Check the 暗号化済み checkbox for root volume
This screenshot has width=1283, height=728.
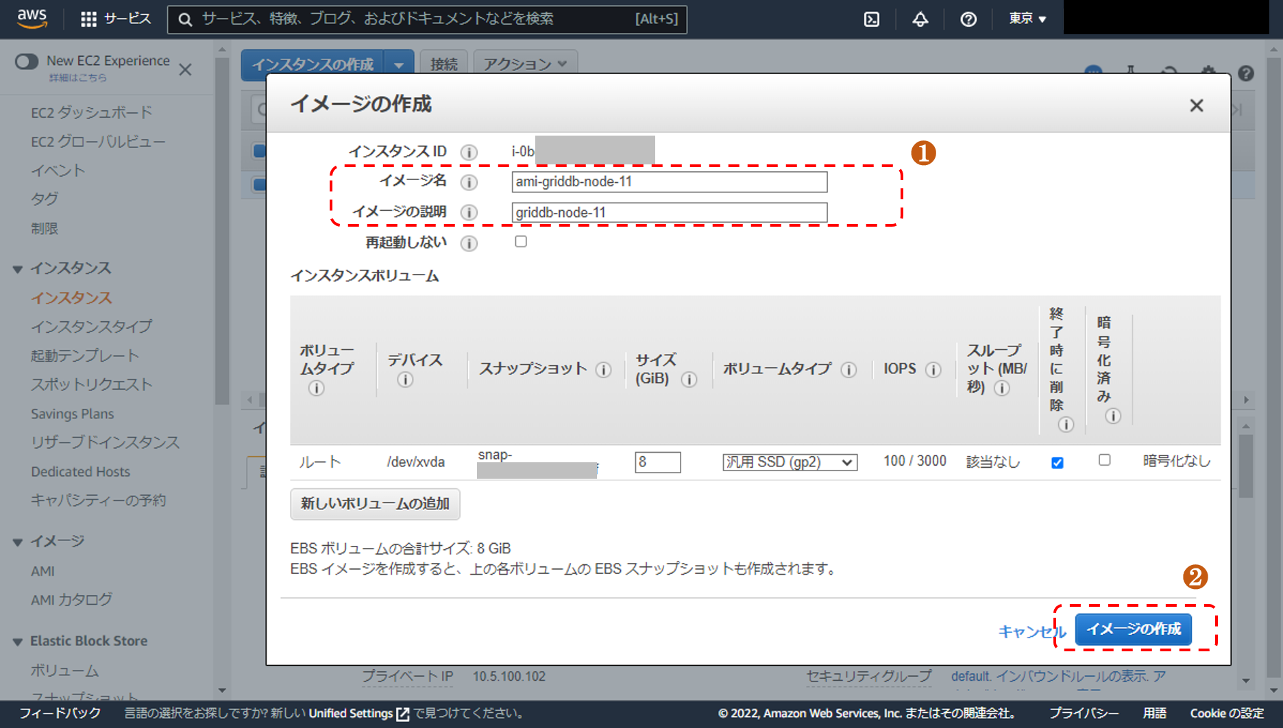(x=1104, y=460)
